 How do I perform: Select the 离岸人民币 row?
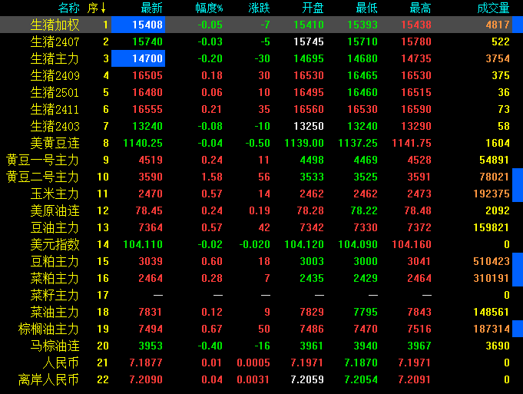[x=261, y=379]
